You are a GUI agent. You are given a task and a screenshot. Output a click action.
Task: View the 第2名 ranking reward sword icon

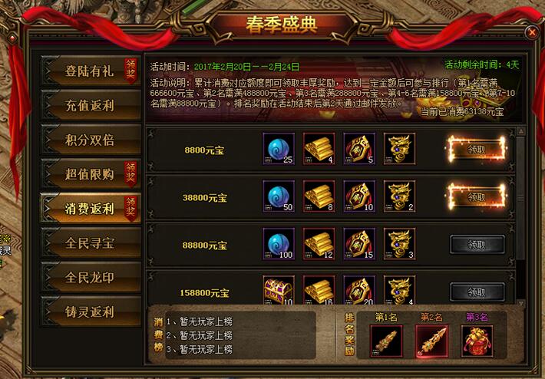pyautogui.click(x=431, y=341)
